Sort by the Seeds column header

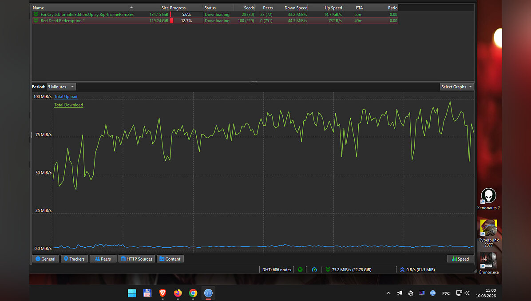pos(245,8)
